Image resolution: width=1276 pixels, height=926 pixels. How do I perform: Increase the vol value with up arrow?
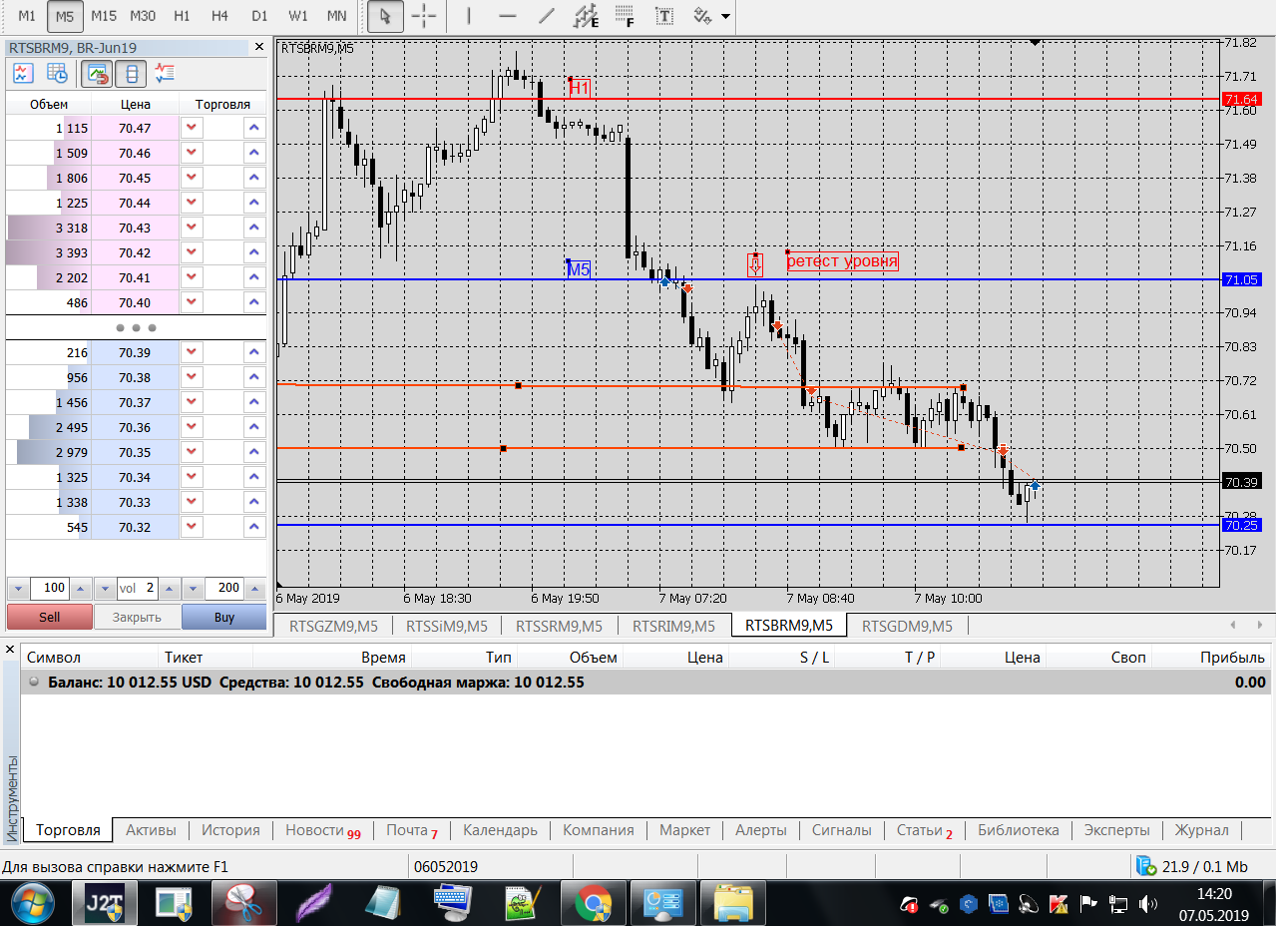click(170, 588)
